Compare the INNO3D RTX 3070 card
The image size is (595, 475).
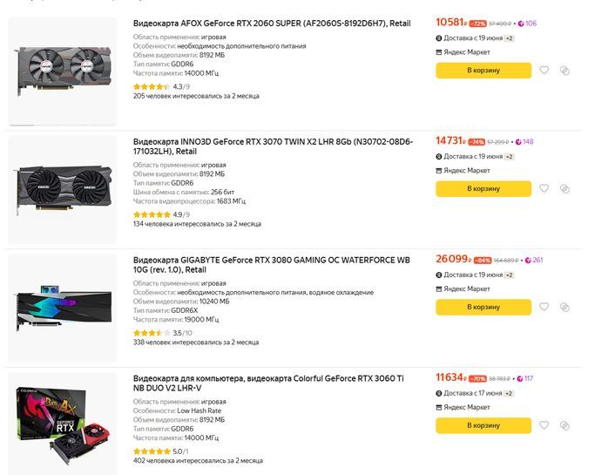coord(565,188)
